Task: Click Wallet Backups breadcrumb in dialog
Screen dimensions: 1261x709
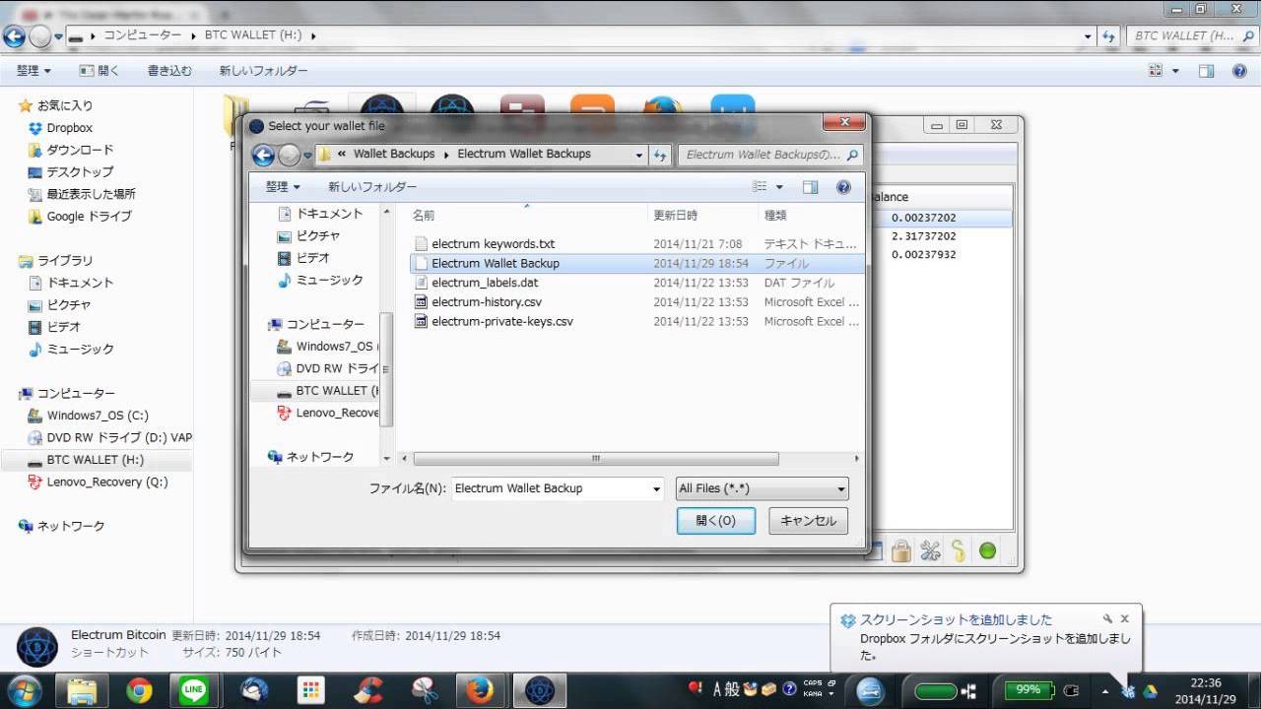Action: tap(394, 155)
